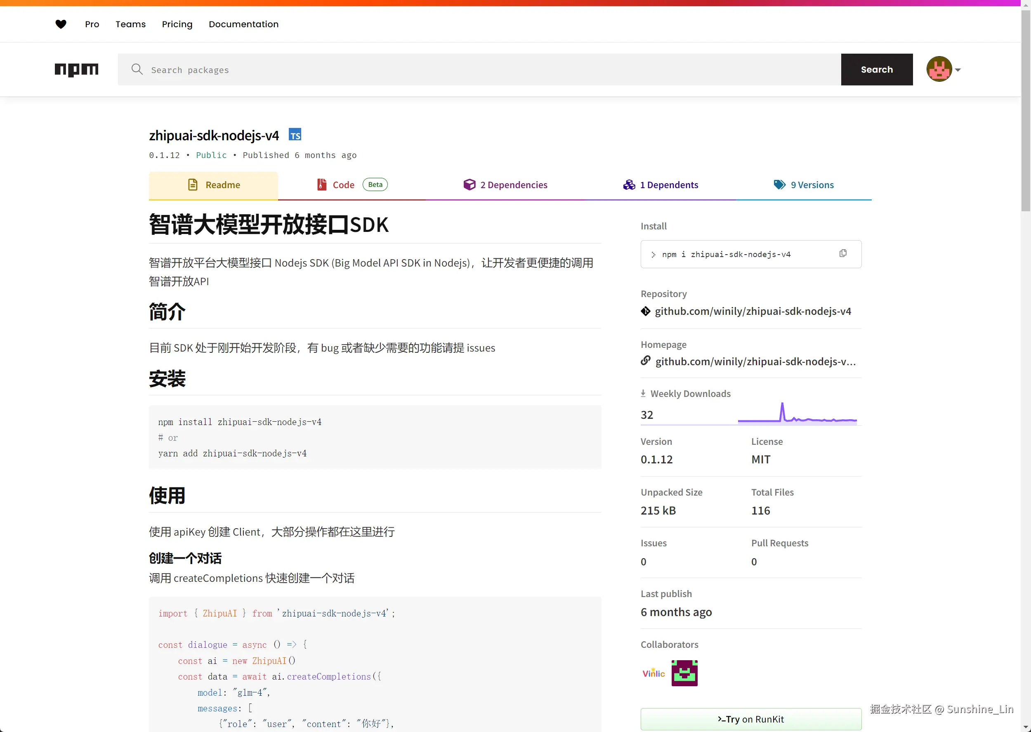The height and width of the screenshot is (732, 1031).
Task: Open the green pixel collaborator avatar
Action: (x=684, y=673)
